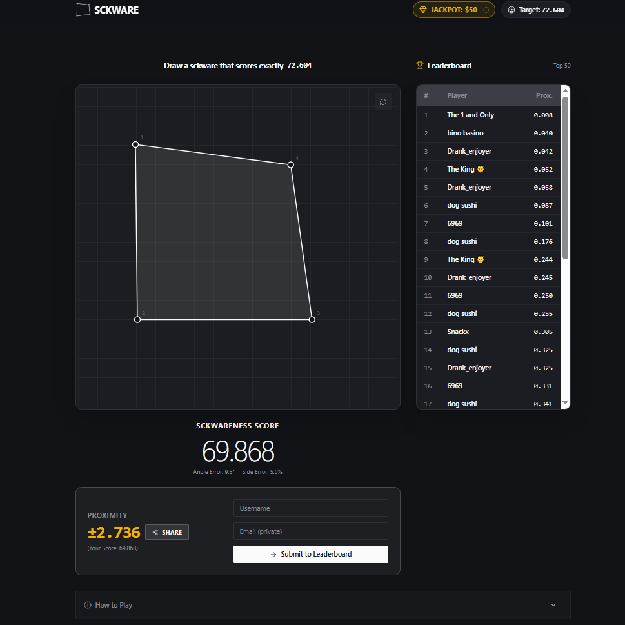Click the 69.868 sckwareness score
This screenshot has height=625, width=625.
pos(238,451)
